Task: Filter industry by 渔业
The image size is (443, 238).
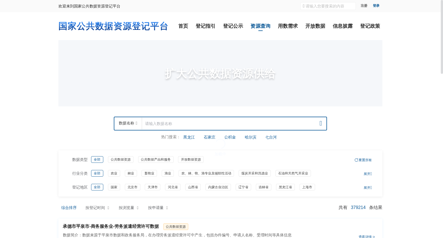Action: [168, 173]
